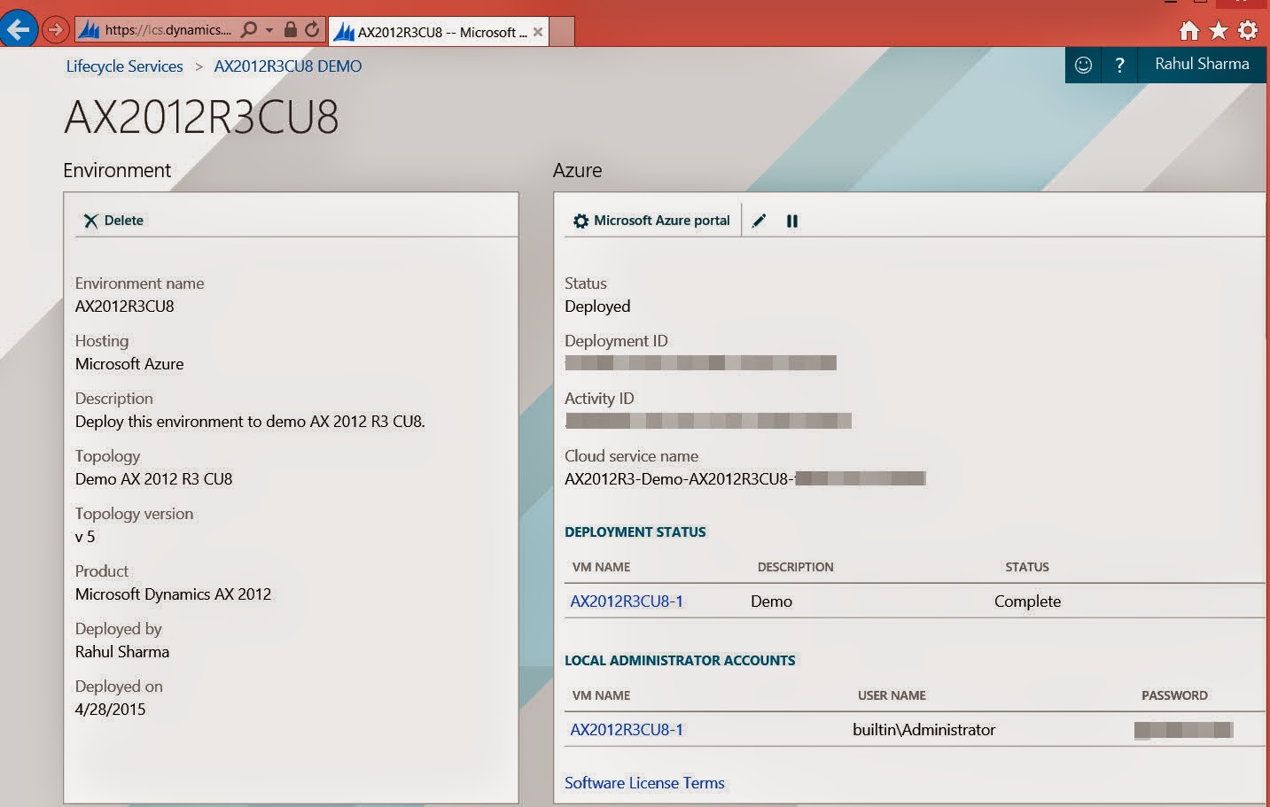Refresh the page with reload icon
Viewport: 1270px width, 807px height.
pyautogui.click(x=312, y=29)
